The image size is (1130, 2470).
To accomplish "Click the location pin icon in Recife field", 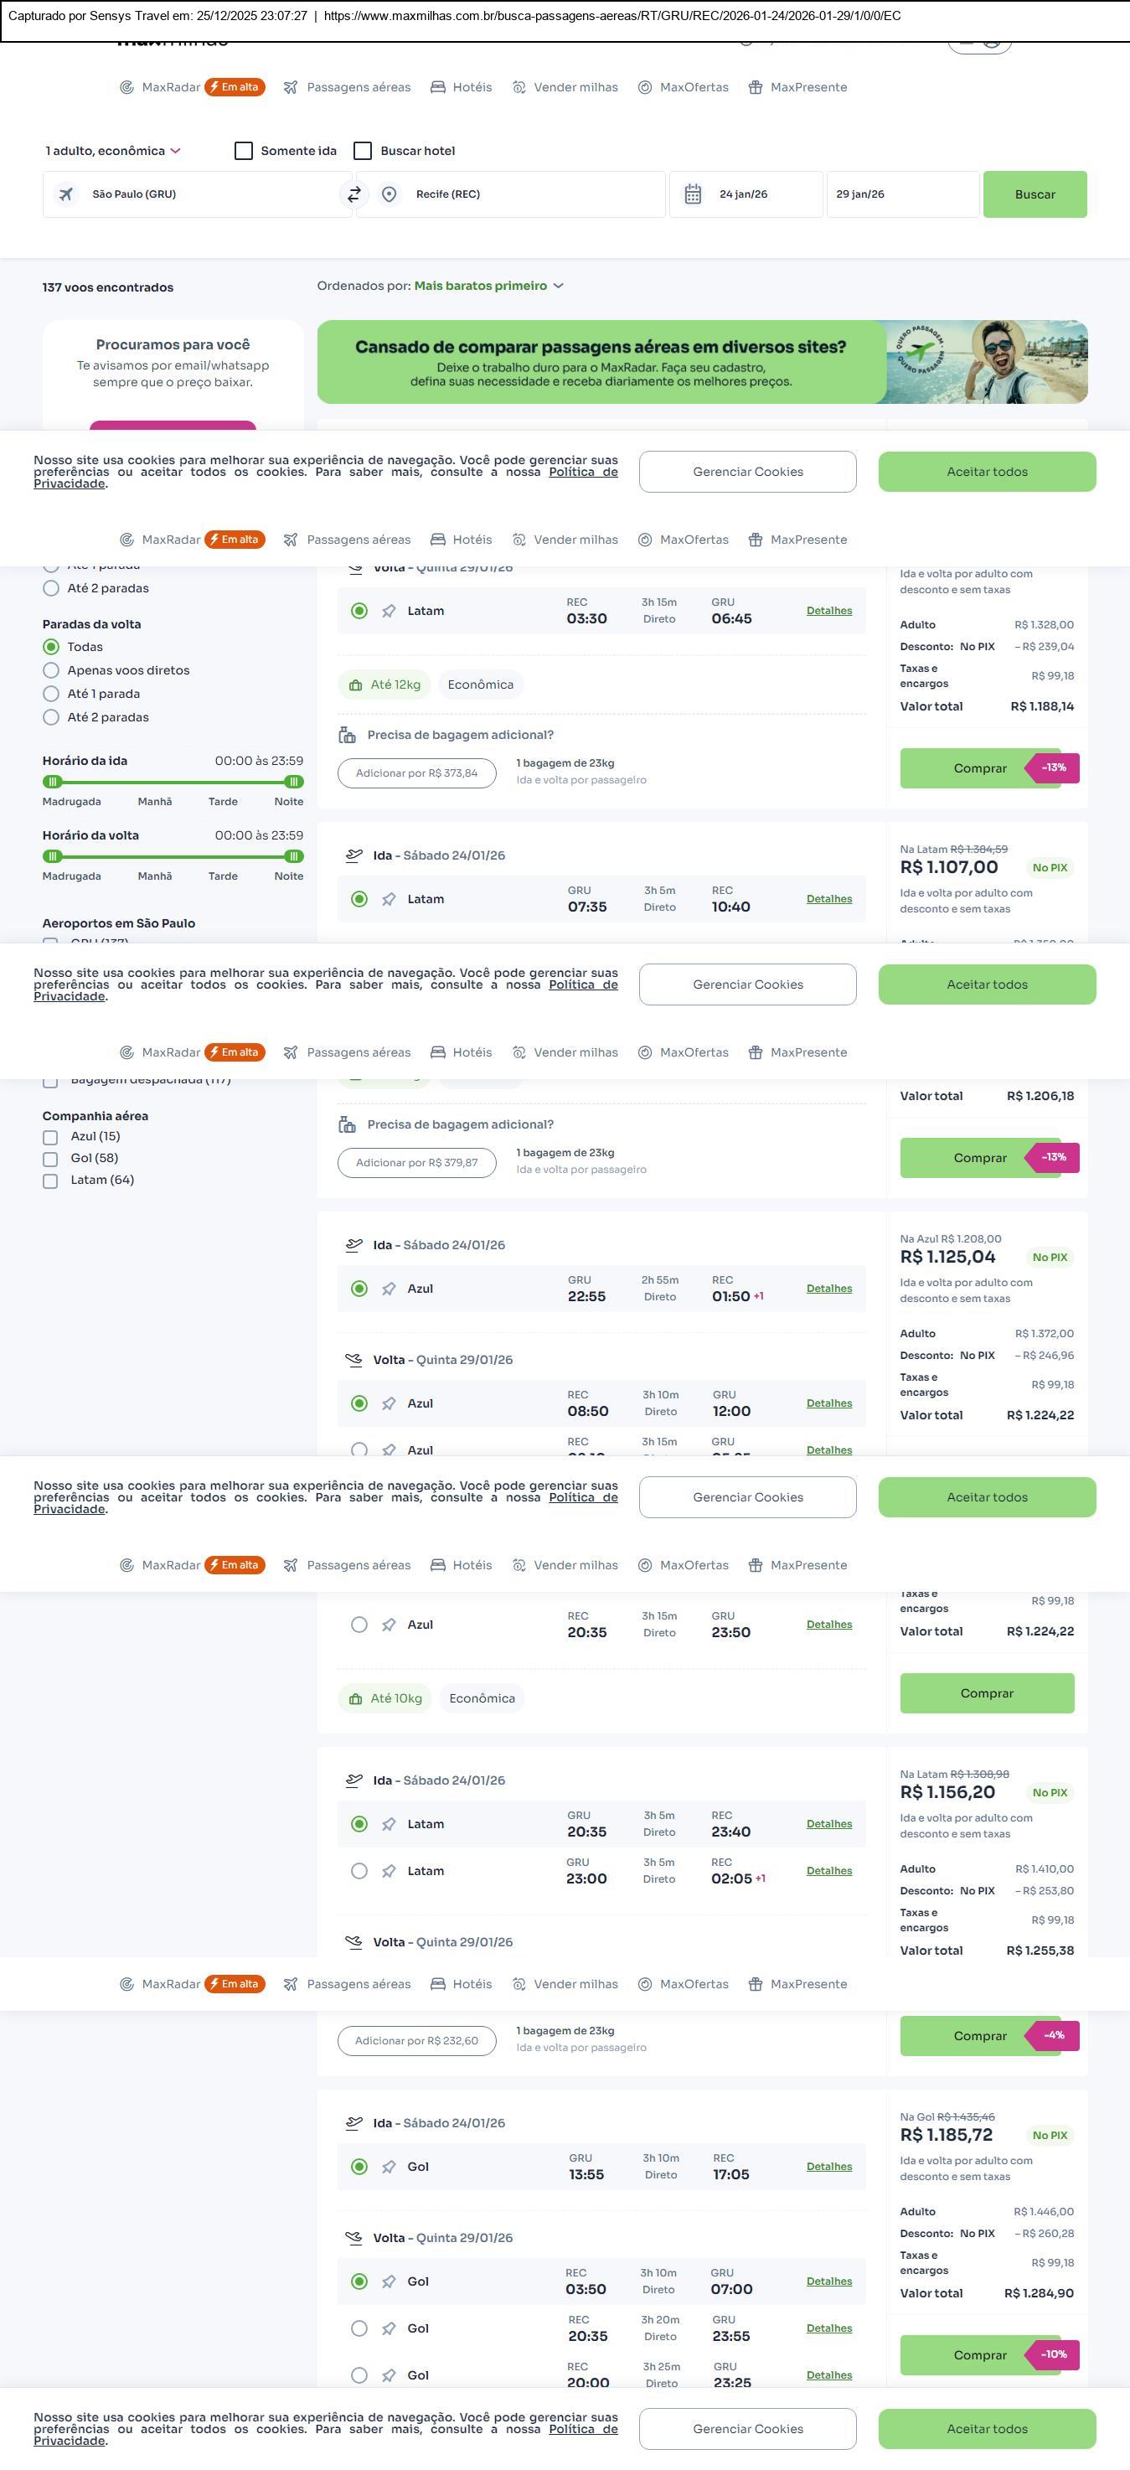I will click(390, 194).
